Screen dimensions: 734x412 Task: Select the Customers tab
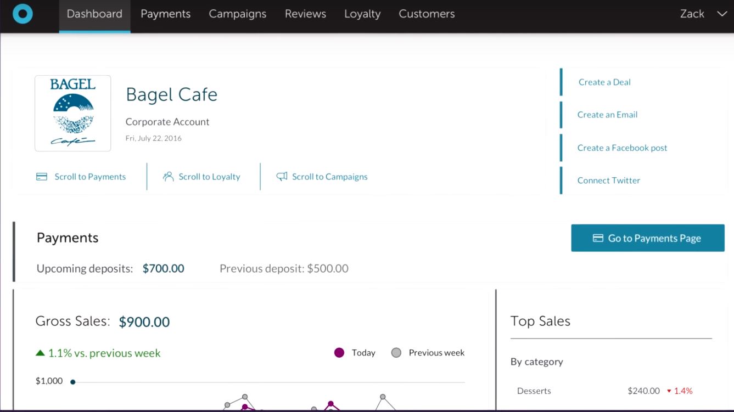[427, 14]
